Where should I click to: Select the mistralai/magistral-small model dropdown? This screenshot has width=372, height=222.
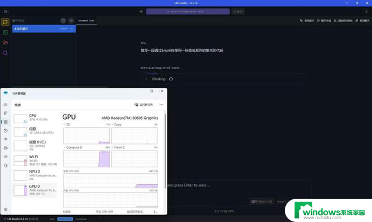pyautogui.click(x=188, y=12)
